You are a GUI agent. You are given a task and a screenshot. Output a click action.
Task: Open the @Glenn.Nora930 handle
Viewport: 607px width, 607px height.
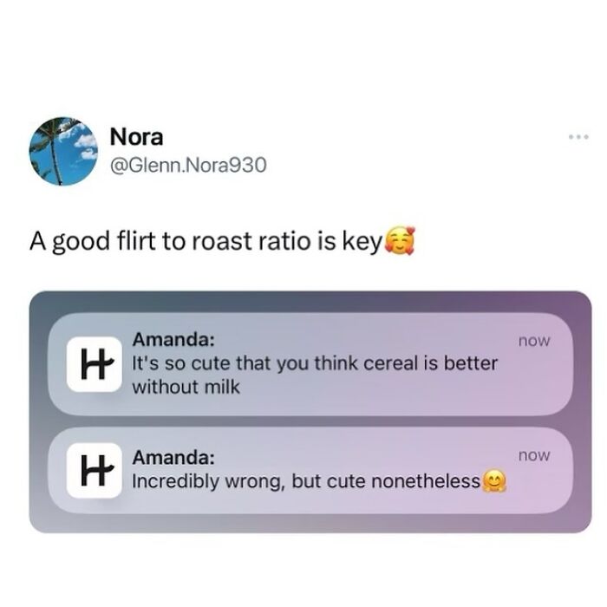tap(188, 165)
